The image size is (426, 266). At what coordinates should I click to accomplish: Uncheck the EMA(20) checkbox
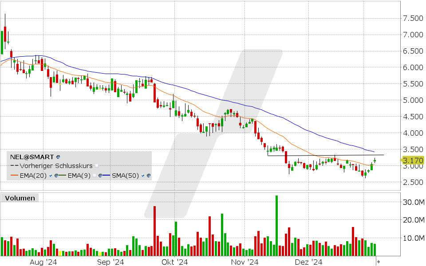[51, 176]
